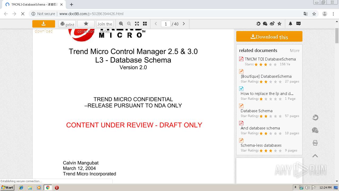Image resolution: width=339 pixels, height=191 pixels.
Task: Go to the previous document page
Action: pyautogui.click(x=156, y=24)
